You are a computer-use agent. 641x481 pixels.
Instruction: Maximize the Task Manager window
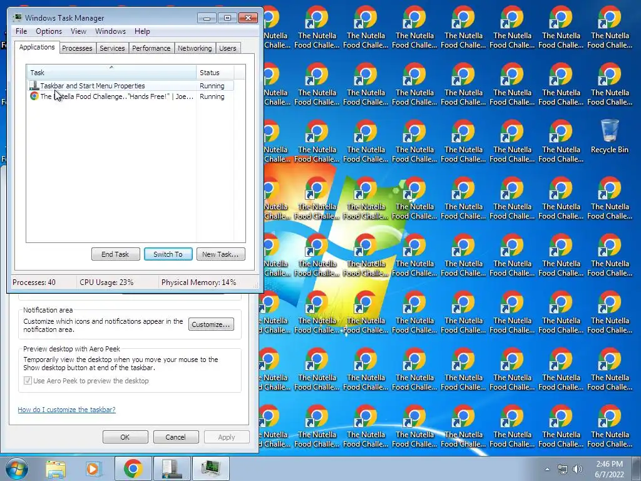[x=227, y=18]
